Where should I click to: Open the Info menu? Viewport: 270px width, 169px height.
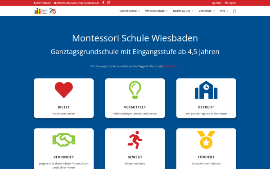(x=222, y=11)
